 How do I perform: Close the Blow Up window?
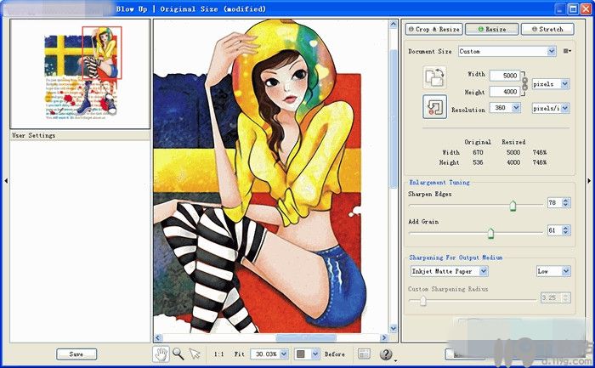[586, 8]
